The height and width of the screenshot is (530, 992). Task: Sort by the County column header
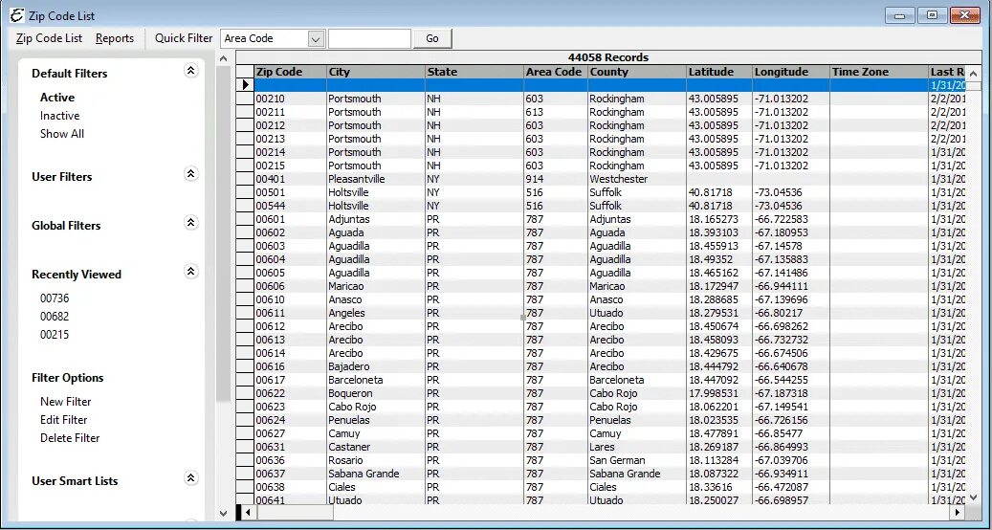tap(636, 72)
